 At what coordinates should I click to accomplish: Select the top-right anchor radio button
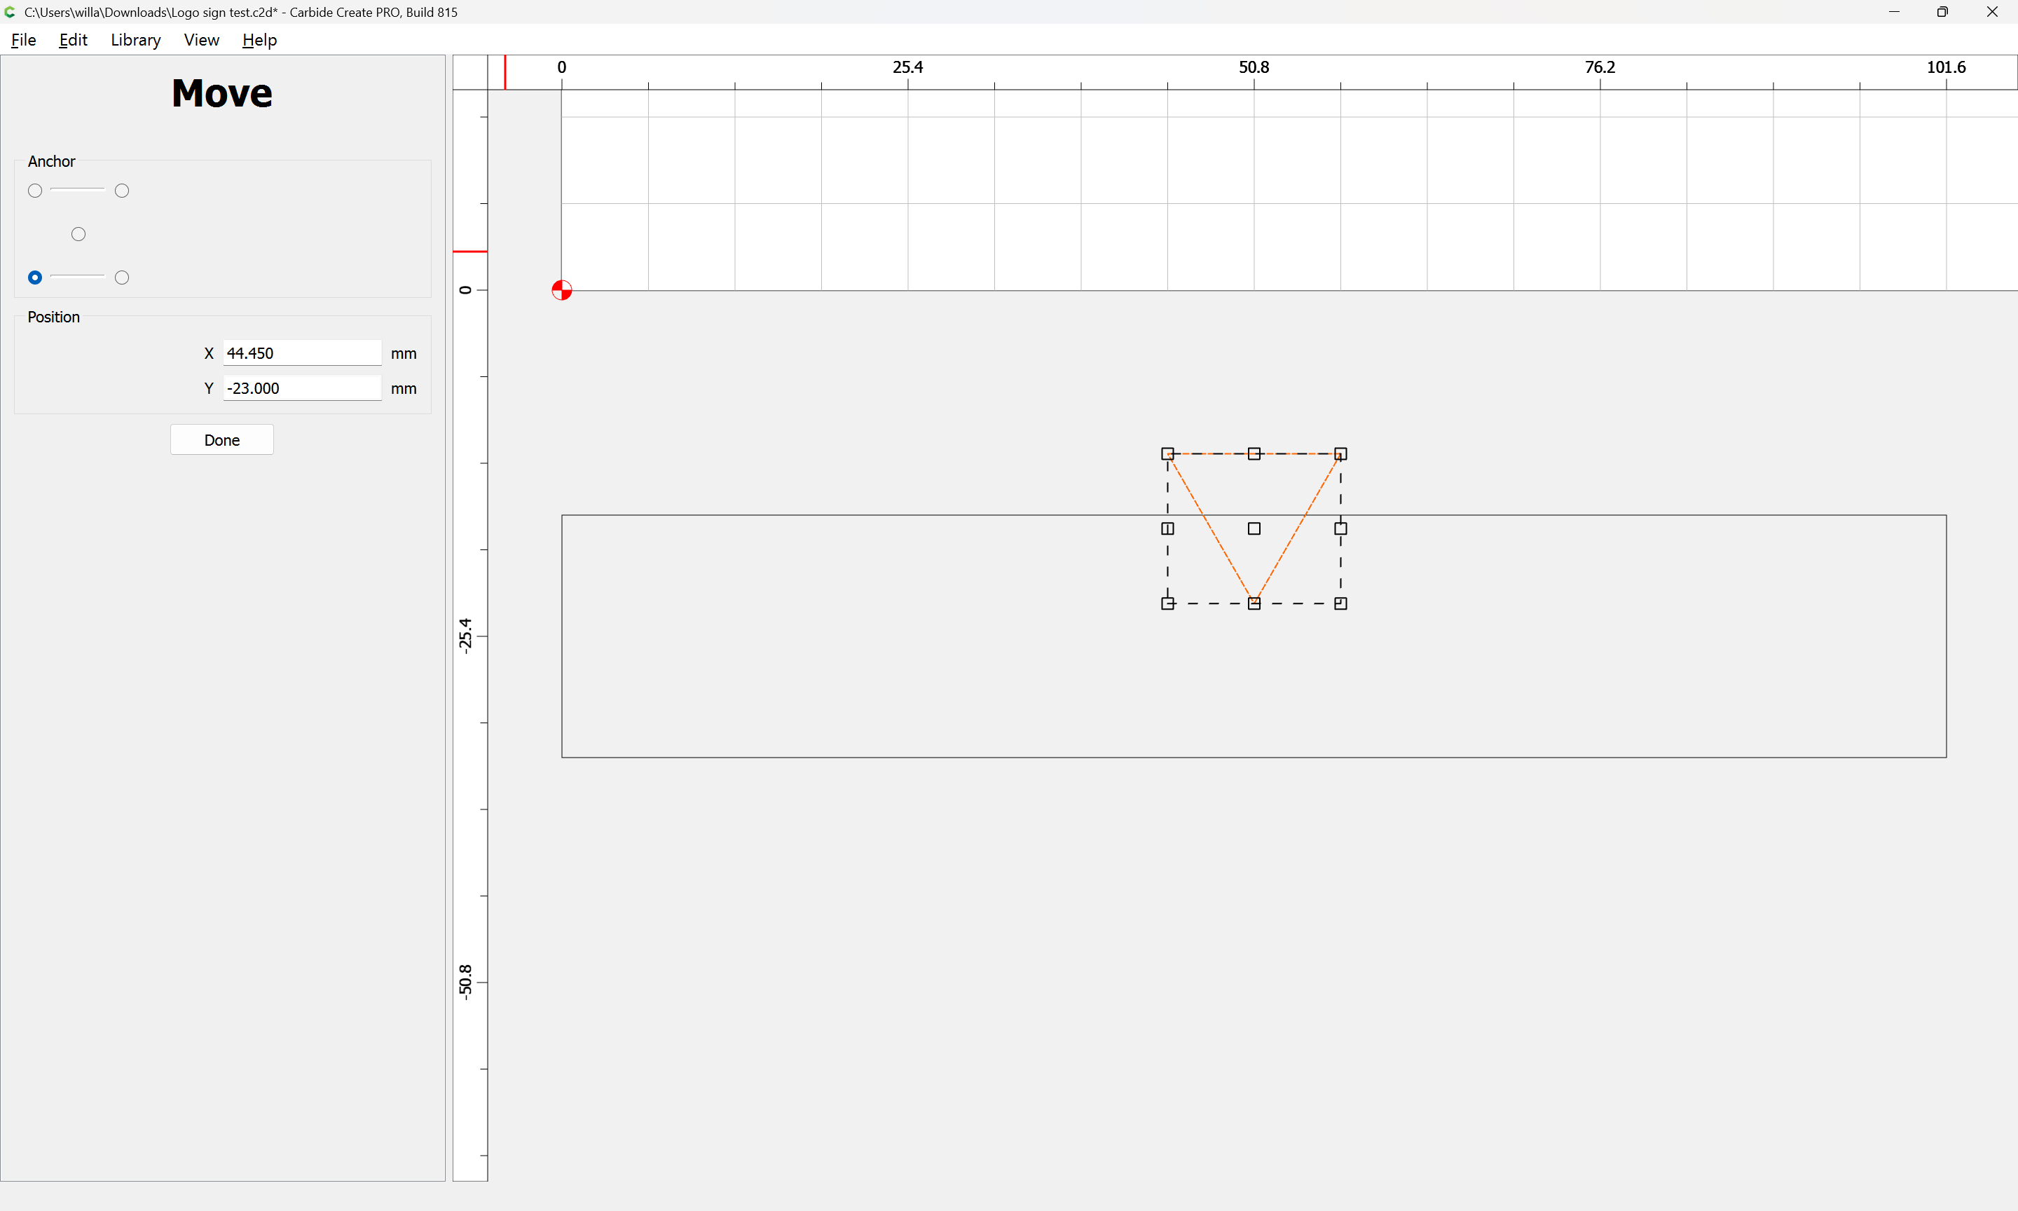click(123, 191)
